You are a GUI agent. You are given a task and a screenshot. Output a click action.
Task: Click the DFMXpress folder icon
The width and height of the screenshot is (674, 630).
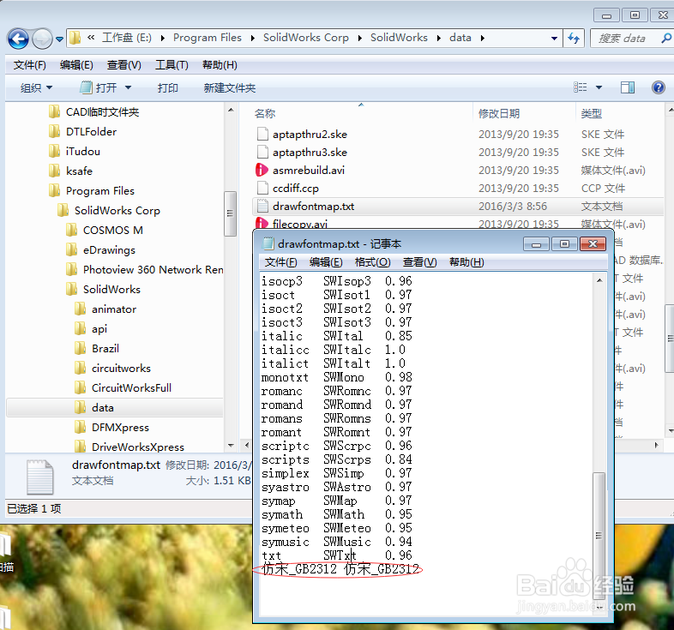point(81,428)
